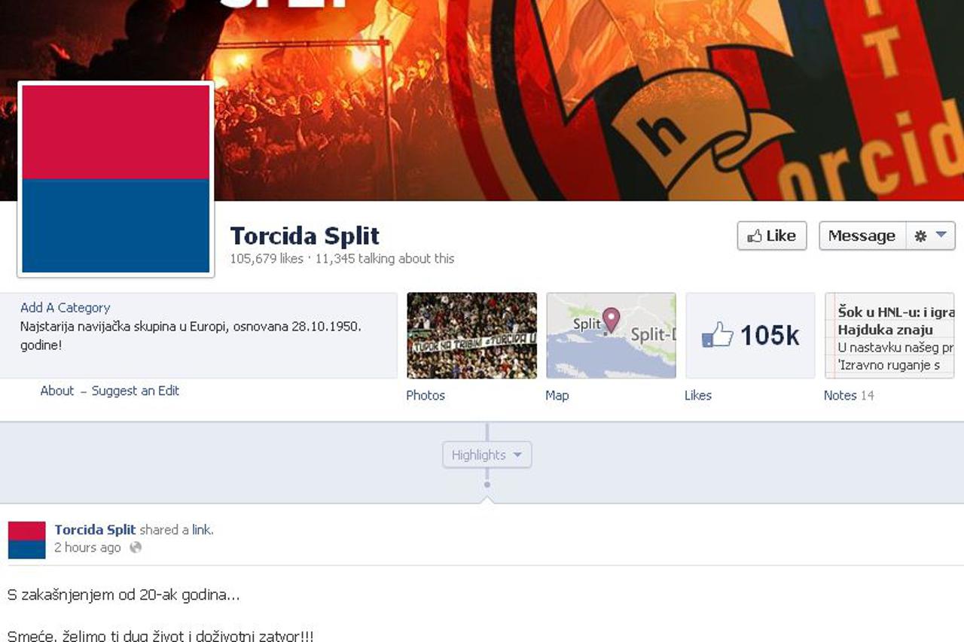Viewport: 964px width, 642px height.
Task: Open the Likes tile showing 105k
Action: [x=750, y=336]
